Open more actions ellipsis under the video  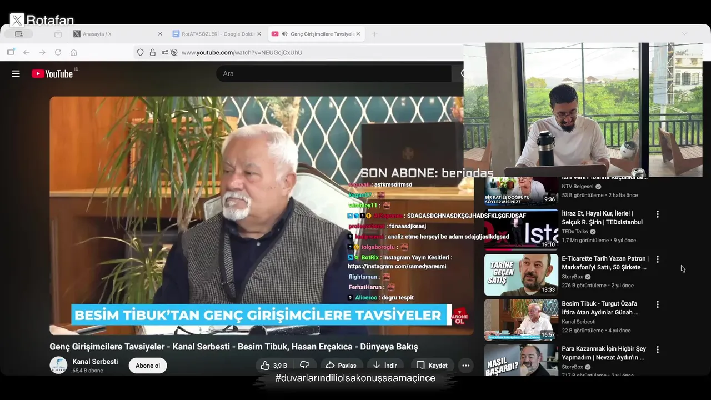pos(466,365)
